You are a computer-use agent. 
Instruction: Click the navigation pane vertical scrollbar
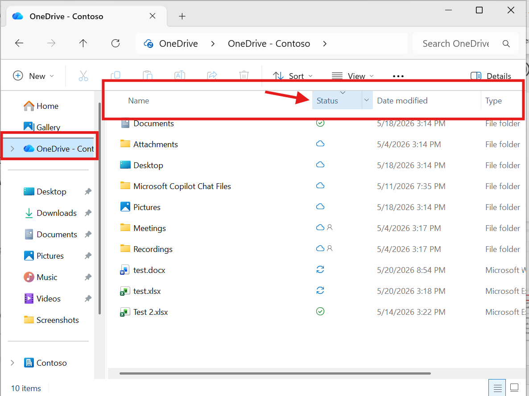[x=99, y=208]
